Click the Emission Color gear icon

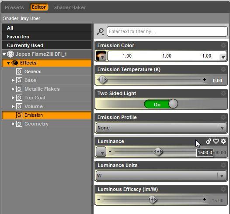223,45
